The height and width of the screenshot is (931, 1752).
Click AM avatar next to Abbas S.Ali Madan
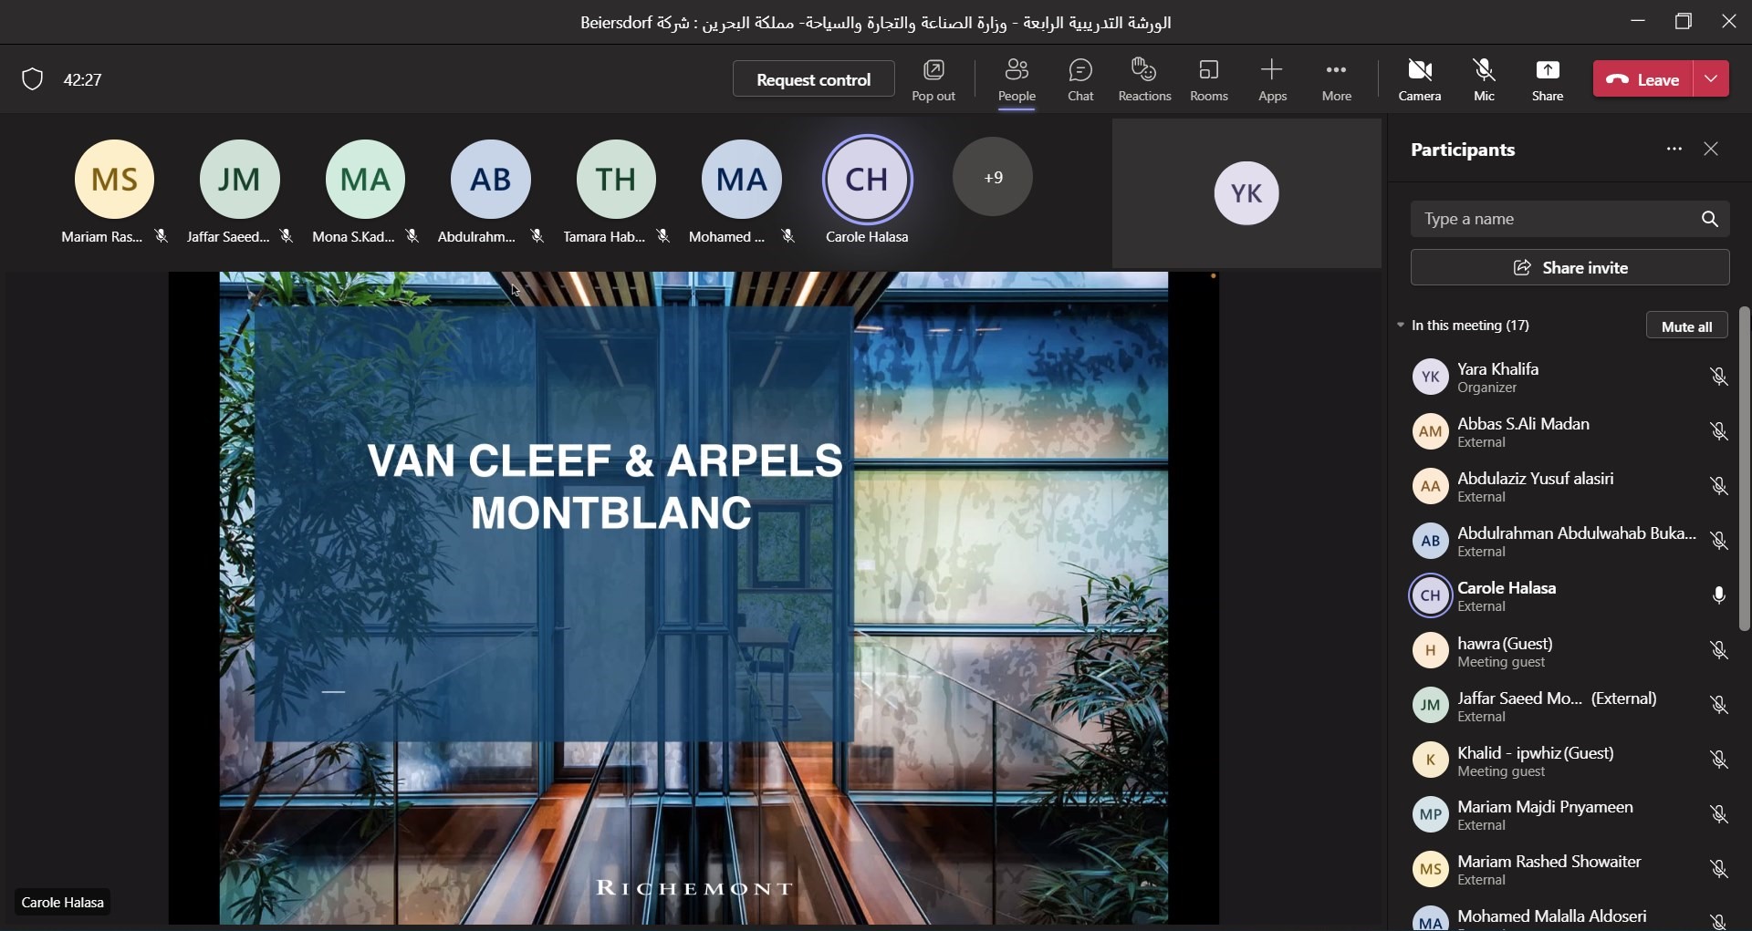pos(1430,431)
